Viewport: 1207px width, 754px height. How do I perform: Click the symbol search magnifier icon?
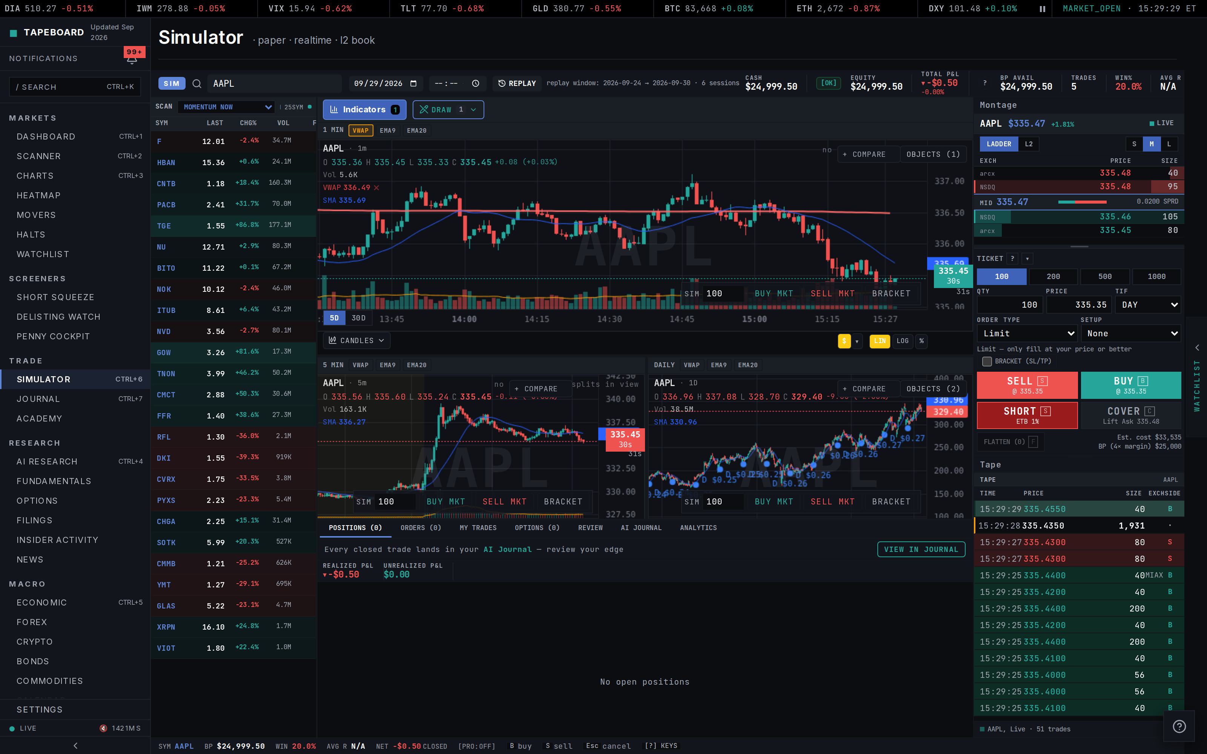tap(197, 84)
